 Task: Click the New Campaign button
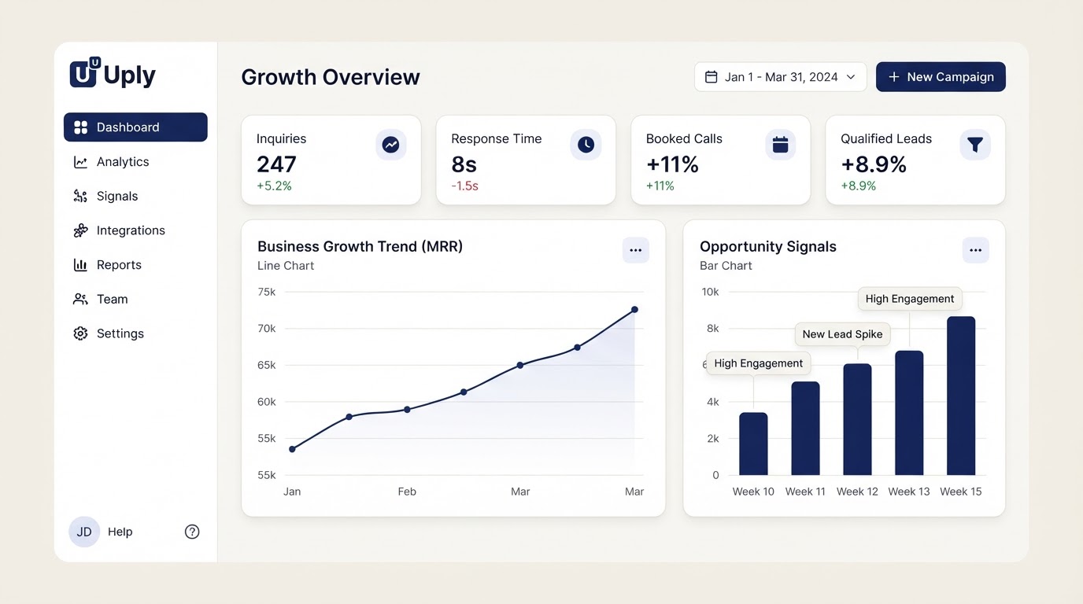(941, 77)
